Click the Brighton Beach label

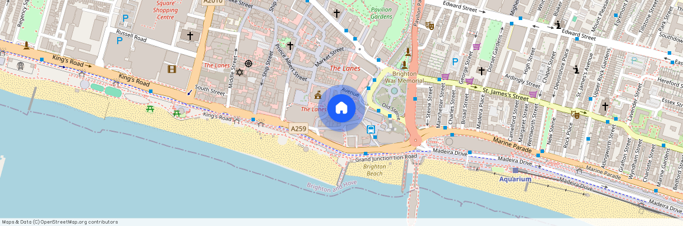tap(374, 170)
